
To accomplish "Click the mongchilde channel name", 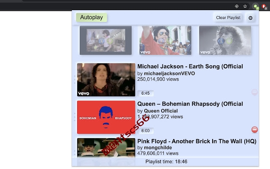I will [x=158, y=147].
